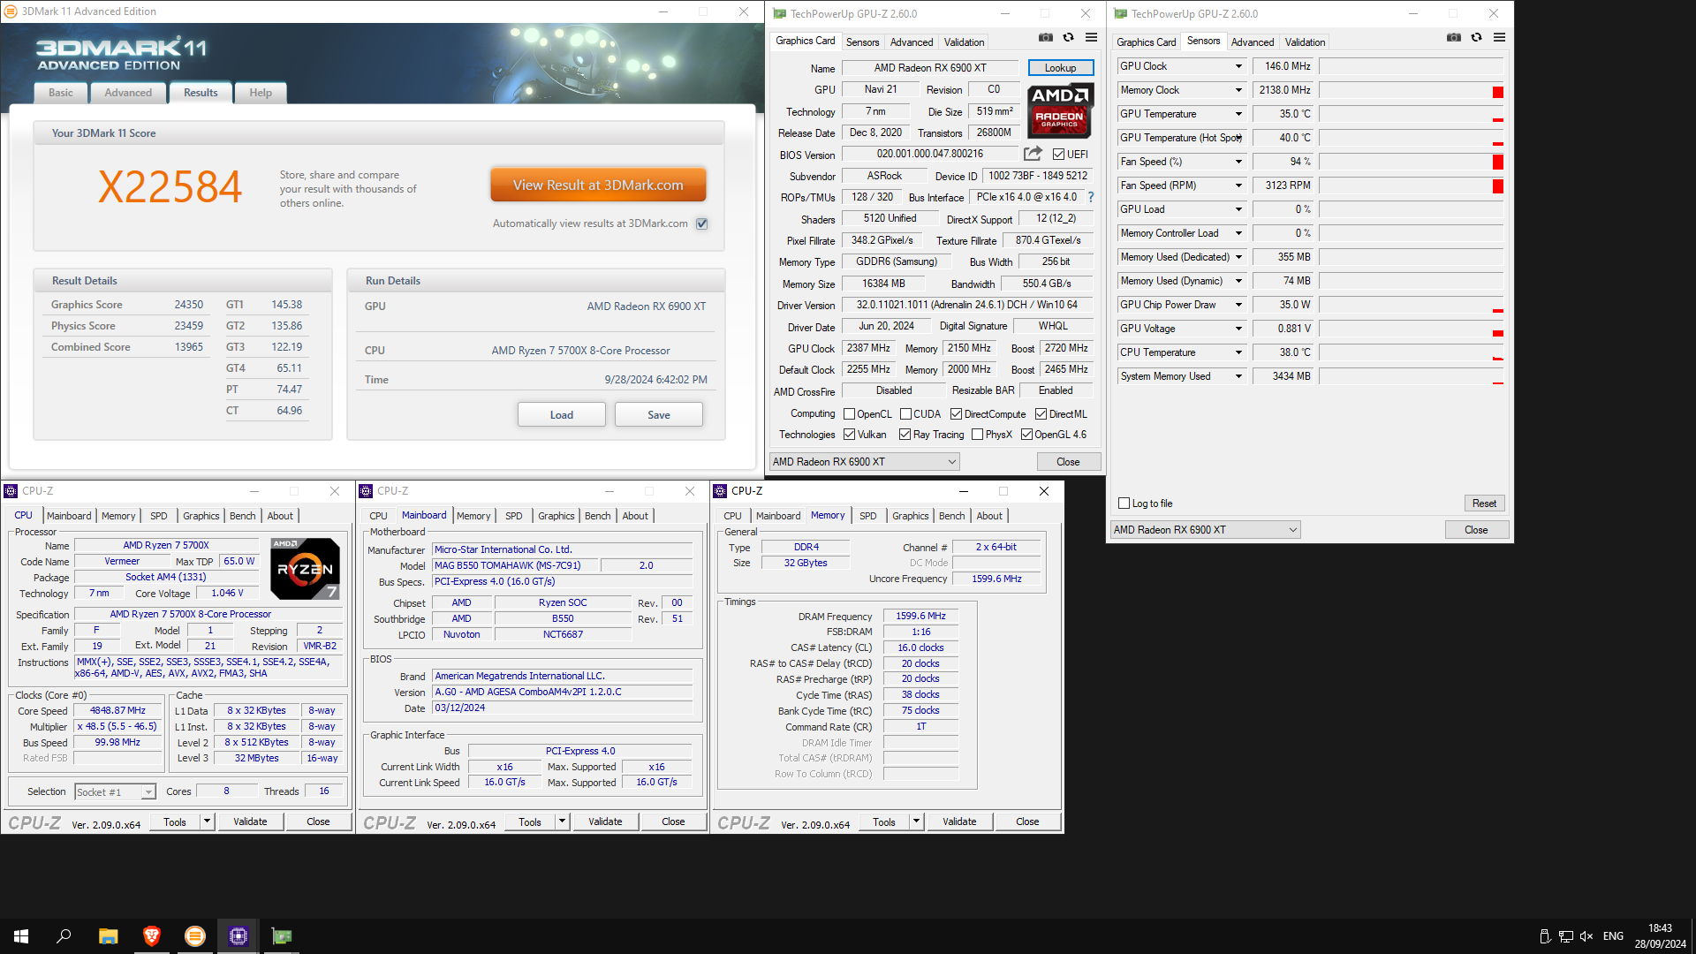Click the camera icon in GPU-Z Sensors window
The image size is (1696, 954).
(x=1454, y=38)
